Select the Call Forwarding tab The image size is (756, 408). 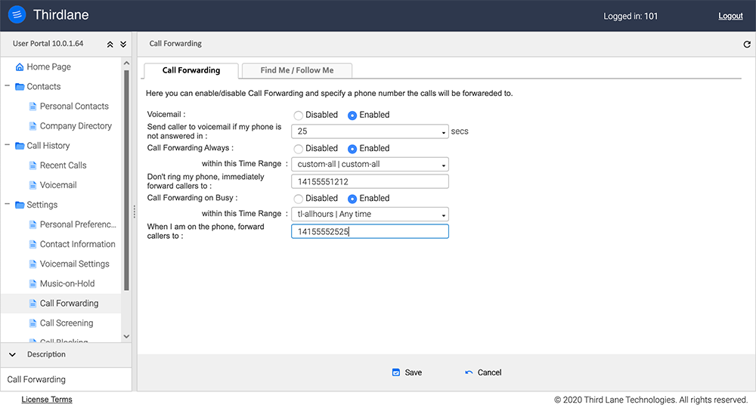tap(191, 70)
